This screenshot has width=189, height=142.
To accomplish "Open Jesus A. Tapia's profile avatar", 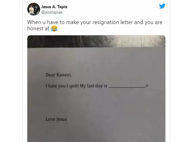I will (34, 9).
